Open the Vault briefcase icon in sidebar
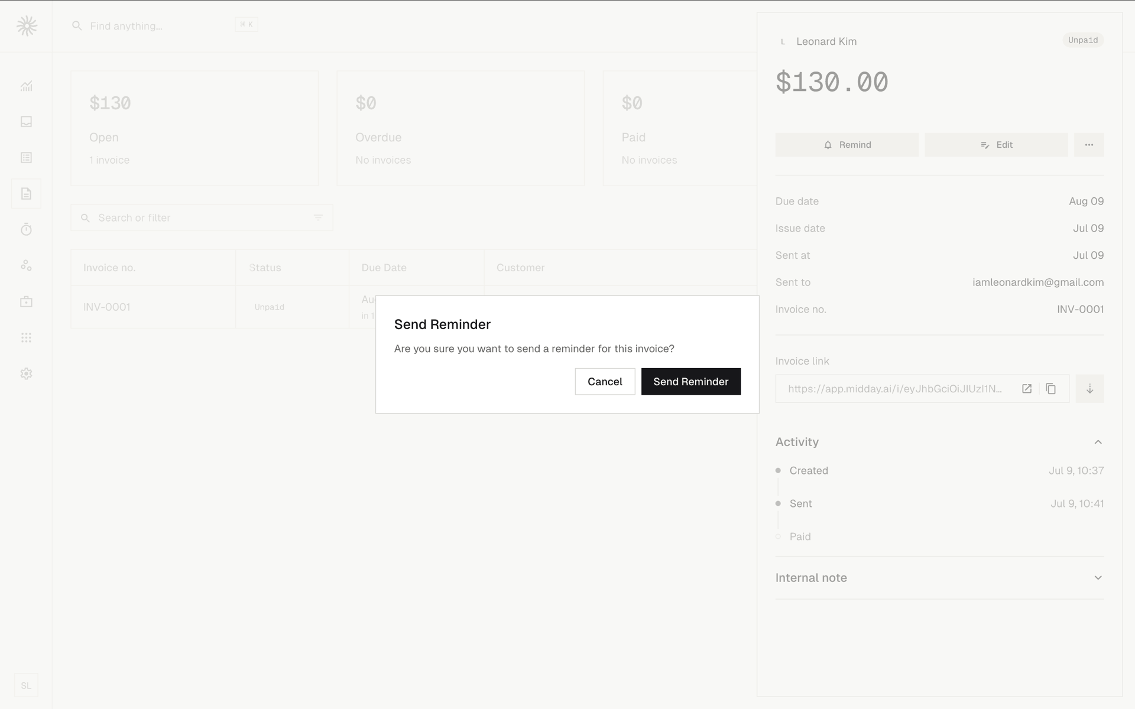This screenshot has height=709, width=1135. (26, 302)
